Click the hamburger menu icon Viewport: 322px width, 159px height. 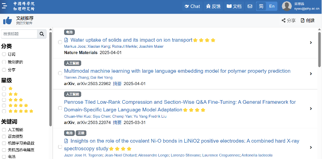tap(5, 6)
